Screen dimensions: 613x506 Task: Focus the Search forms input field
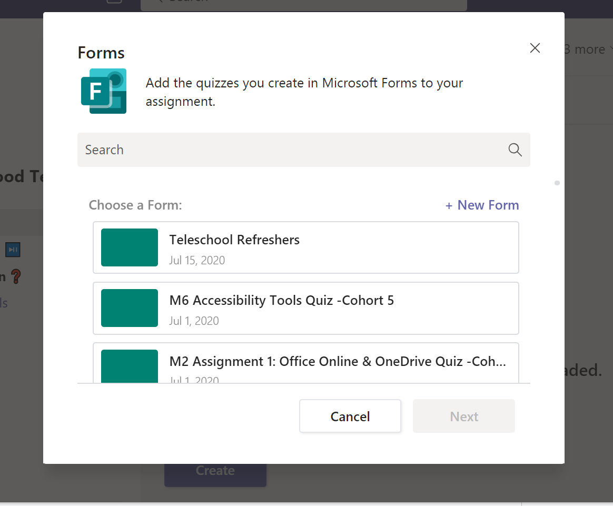tap(290, 150)
